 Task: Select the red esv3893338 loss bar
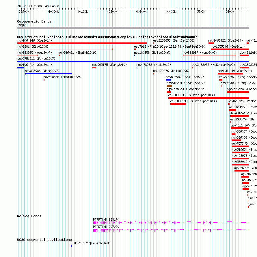coord(178,104)
